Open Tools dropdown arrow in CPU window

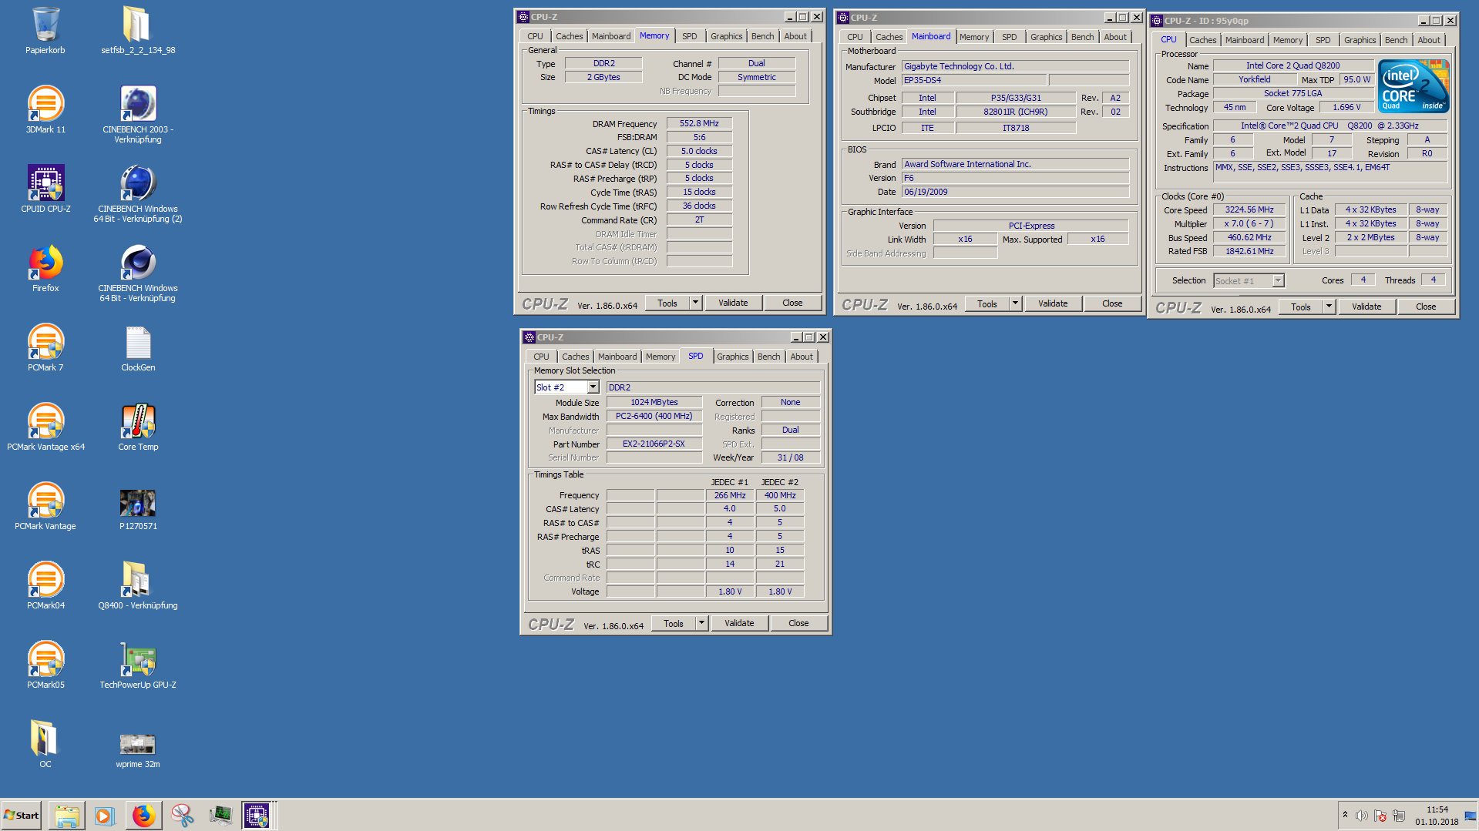click(x=1329, y=307)
